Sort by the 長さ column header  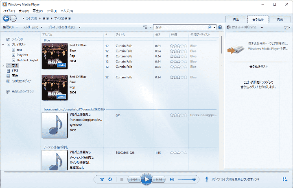click(x=162, y=35)
